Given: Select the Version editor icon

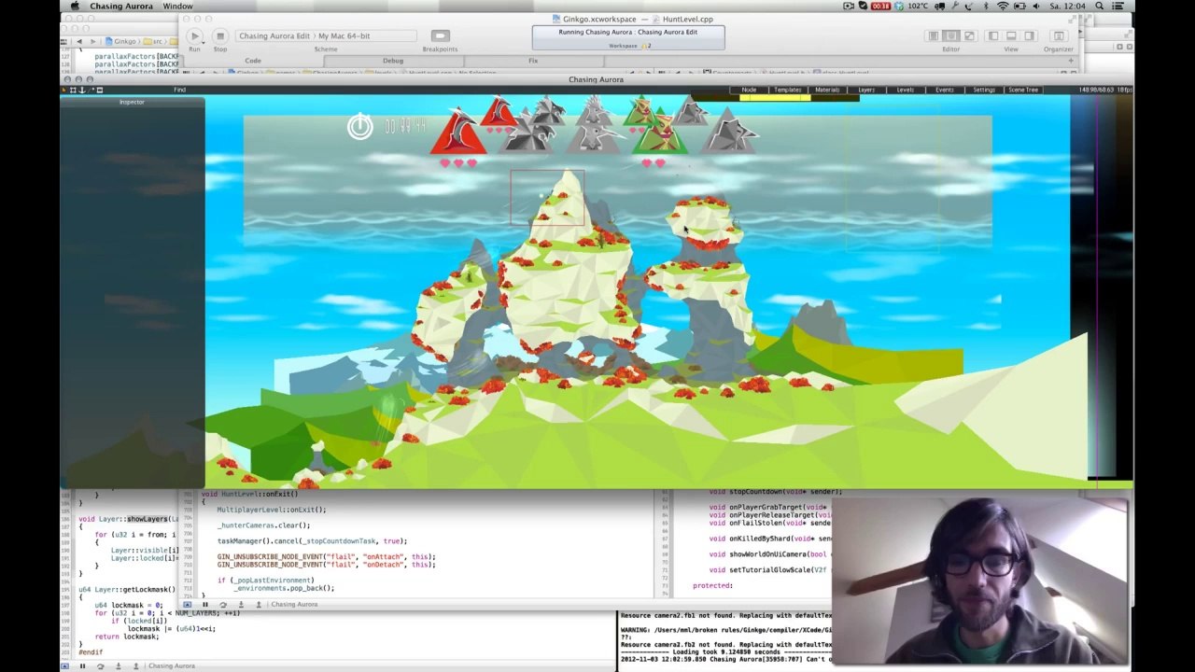Looking at the screenshot, I should coord(969,35).
